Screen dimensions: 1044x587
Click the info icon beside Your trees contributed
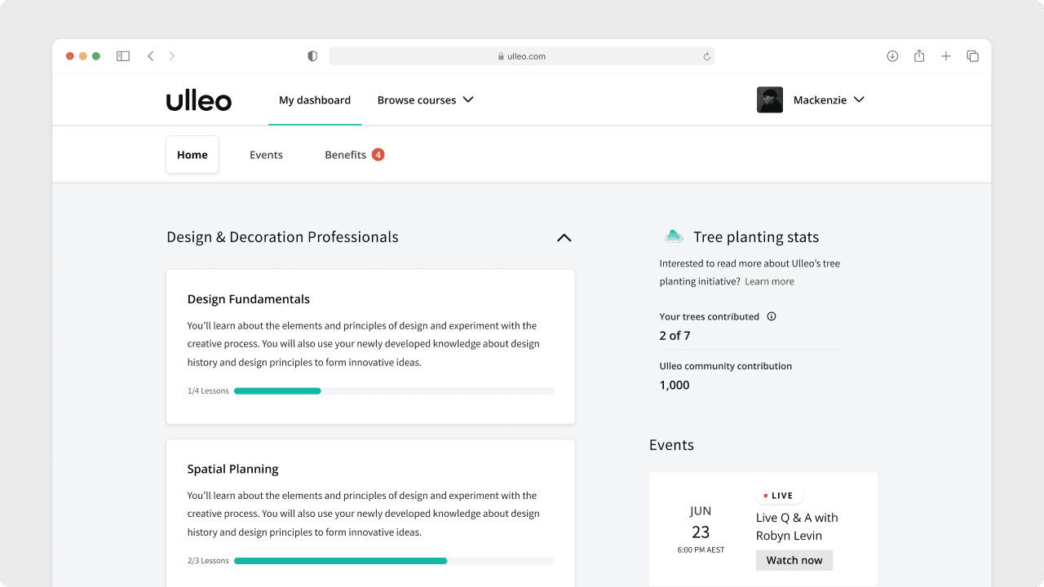(771, 316)
